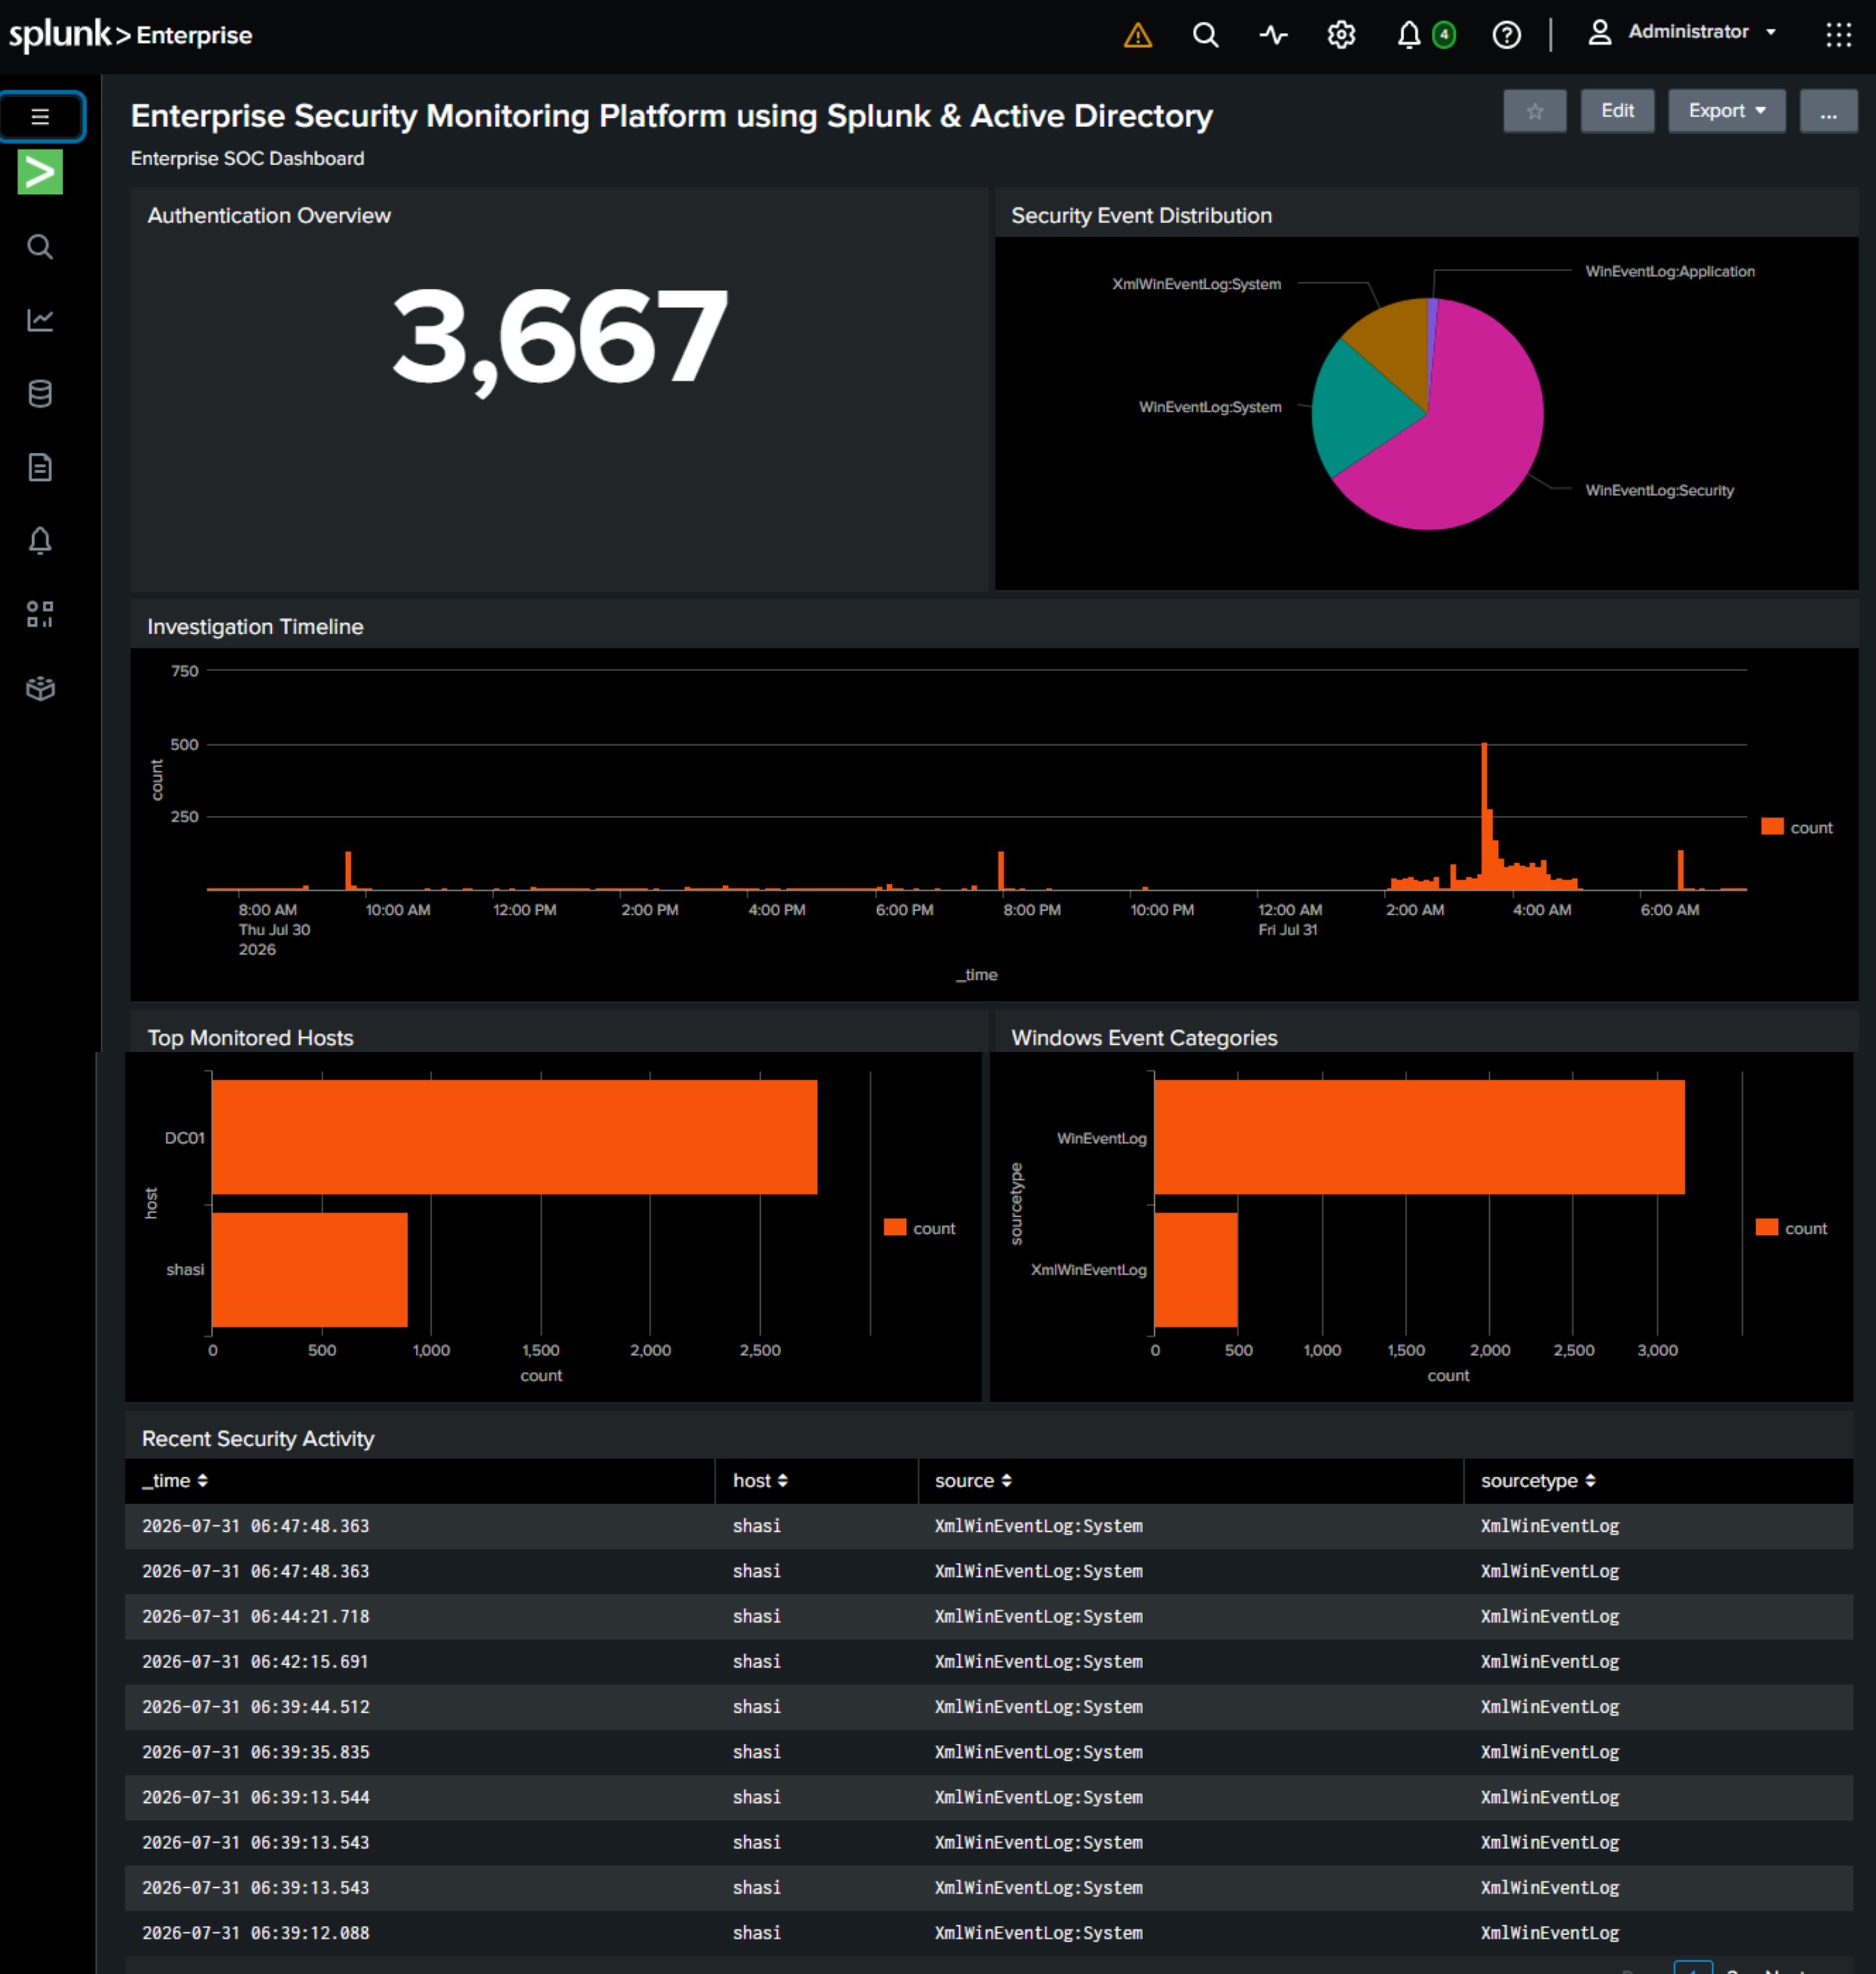Click the Investigation Timeline panel title
The height and width of the screenshot is (1974, 1876).
click(x=255, y=627)
